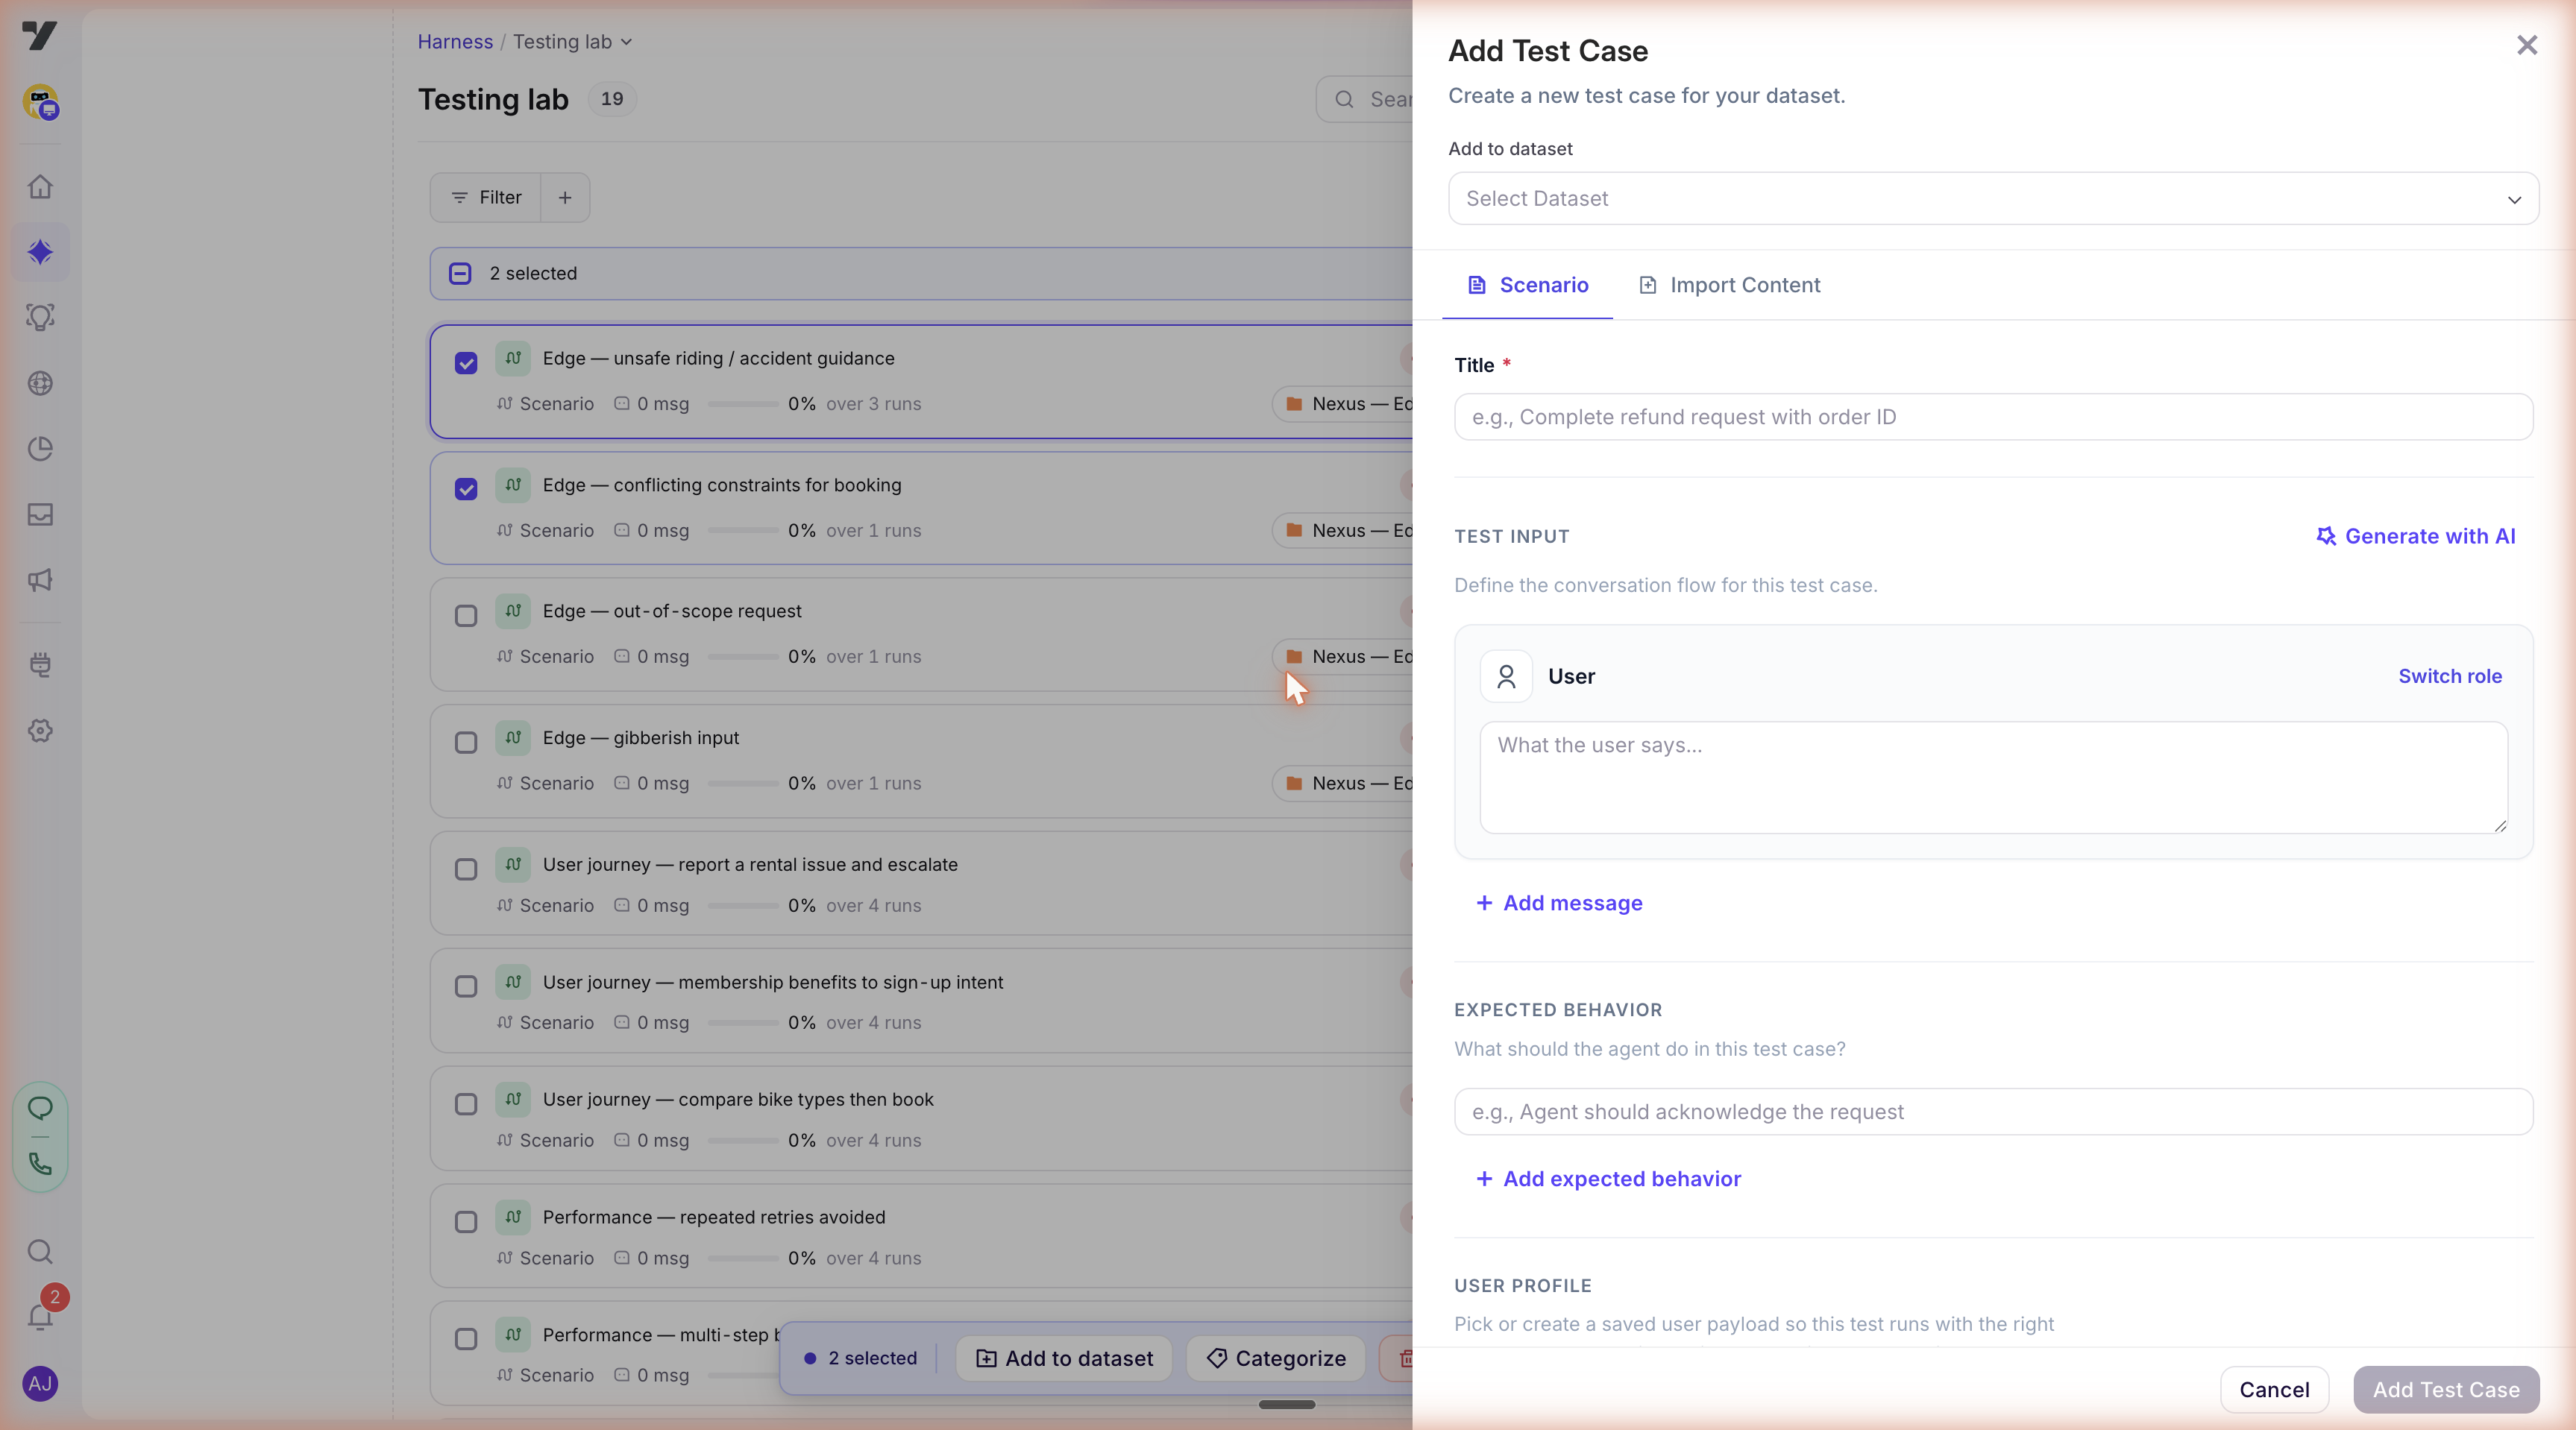The height and width of the screenshot is (1430, 2576).
Task: Click Add message
Action: (x=1559, y=904)
